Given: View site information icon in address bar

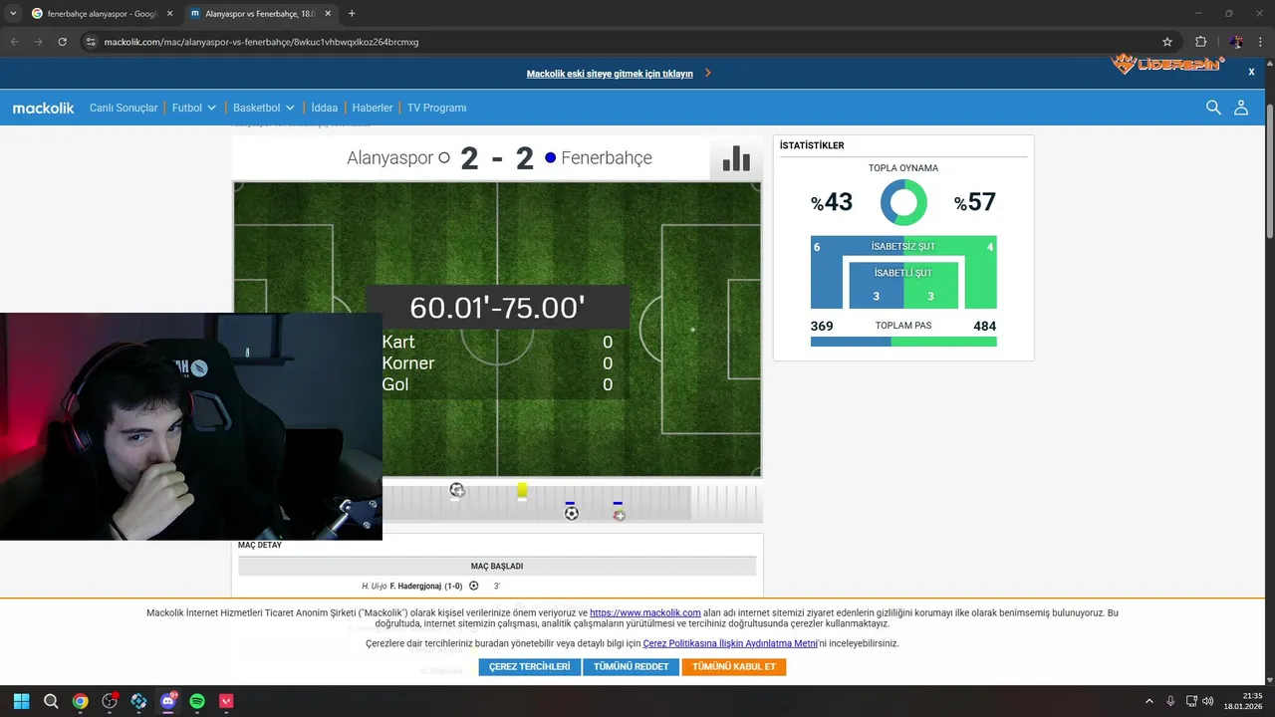Looking at the screenshot, I should [x=91, y=42].
